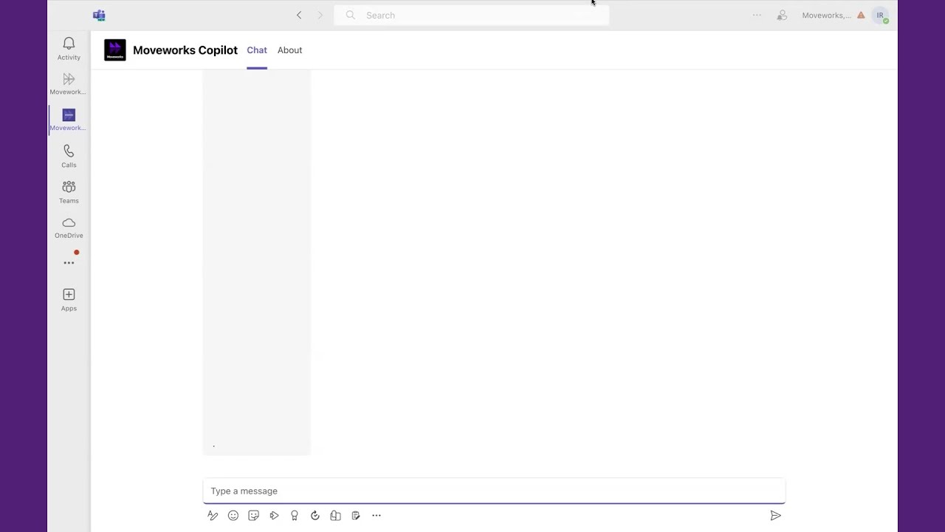Open OneDrive in the sidebar

(69, 228)
